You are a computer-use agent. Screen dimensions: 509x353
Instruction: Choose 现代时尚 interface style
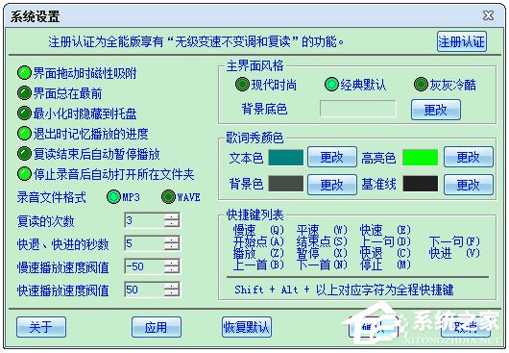266,85
